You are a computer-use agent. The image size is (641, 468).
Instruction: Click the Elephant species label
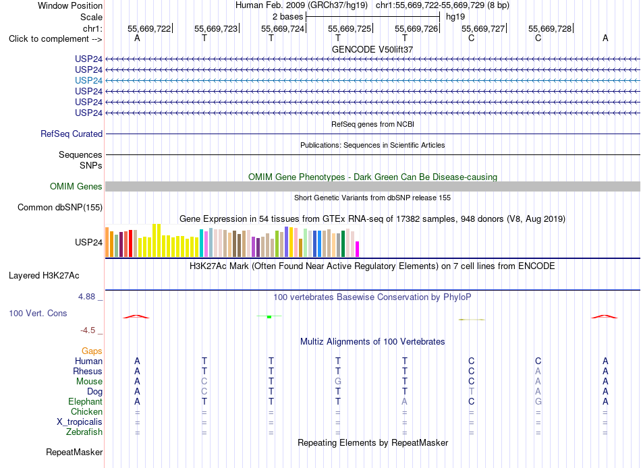click(86, 401)
